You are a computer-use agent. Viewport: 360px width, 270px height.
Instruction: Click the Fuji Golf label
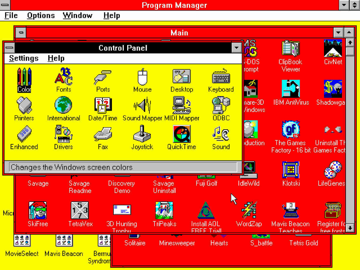coord(207,183)
